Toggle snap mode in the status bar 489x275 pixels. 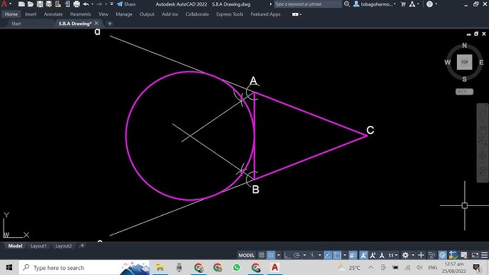click(271, 255)
